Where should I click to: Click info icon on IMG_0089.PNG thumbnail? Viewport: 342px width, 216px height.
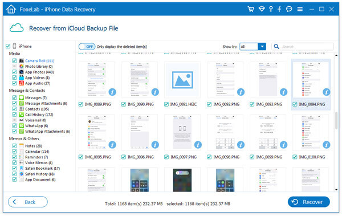112,92
